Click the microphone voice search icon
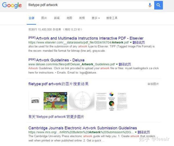The width and height of the screenshot is (174, 146). [150, 5]
